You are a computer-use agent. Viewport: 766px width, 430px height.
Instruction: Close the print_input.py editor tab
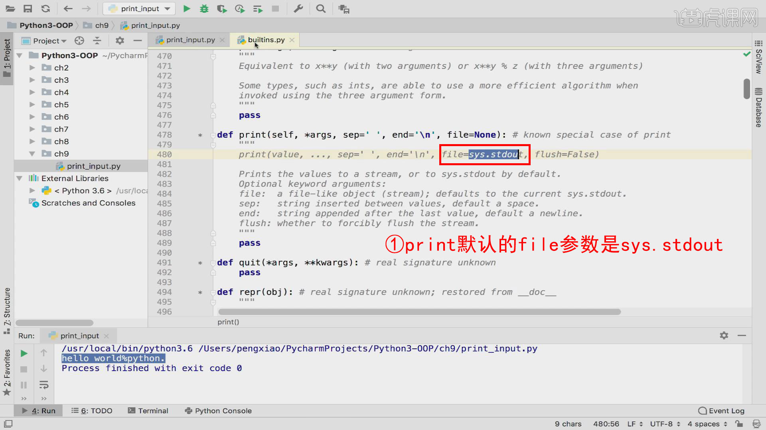click(x=222, y=40)
